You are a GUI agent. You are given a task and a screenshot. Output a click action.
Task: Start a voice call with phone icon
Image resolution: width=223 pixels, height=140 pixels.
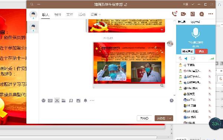tap(175, 14)
